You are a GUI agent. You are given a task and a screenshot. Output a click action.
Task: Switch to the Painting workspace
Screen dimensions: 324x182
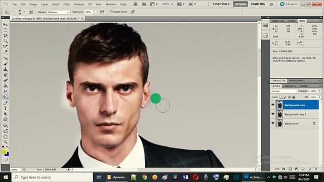258,4
